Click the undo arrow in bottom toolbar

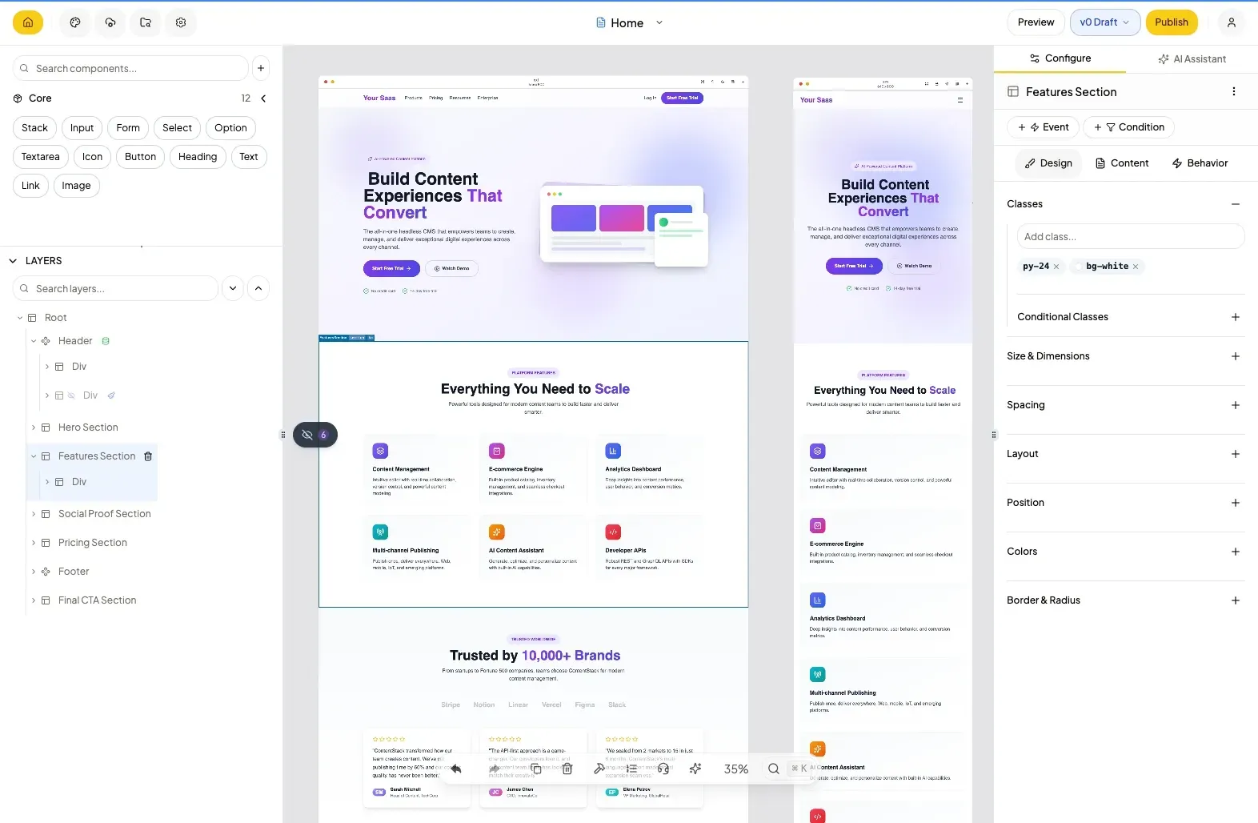[456, 769]
